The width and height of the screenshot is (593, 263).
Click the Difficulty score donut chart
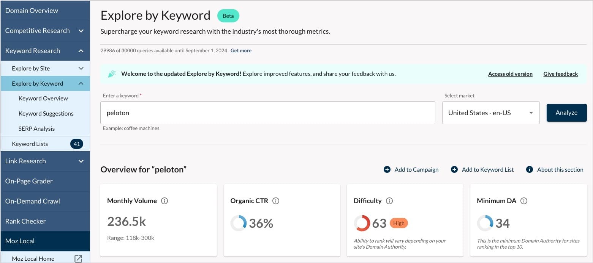tap(362, 223)
